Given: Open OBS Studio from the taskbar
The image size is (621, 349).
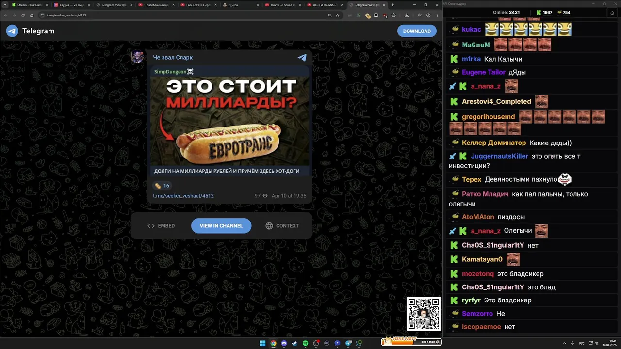Looking at the screenshot, I should pos(316,343).
